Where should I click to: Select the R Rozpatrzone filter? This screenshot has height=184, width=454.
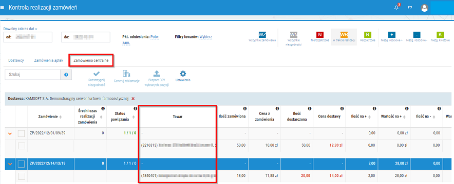tap(367, 37)
